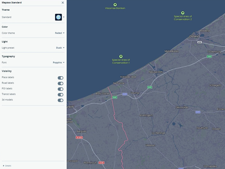Click the Houthulst town label
225x169 pixels.
(x=202, y=128)
